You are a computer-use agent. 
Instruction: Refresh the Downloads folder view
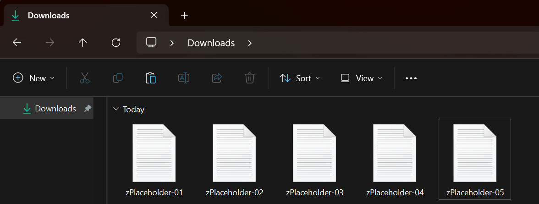(x=116, y=43)
